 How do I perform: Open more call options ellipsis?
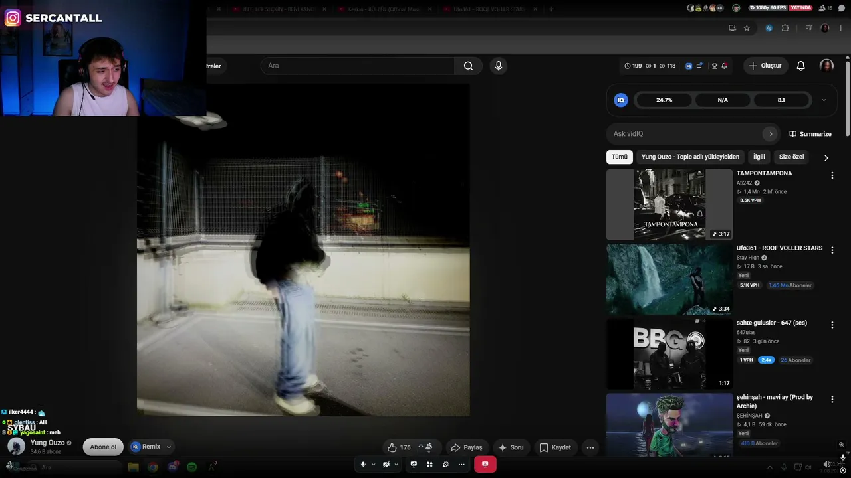[461, 465]
